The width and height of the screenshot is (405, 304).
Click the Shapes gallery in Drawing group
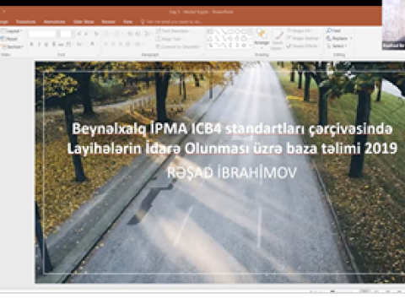coord(229,39)
